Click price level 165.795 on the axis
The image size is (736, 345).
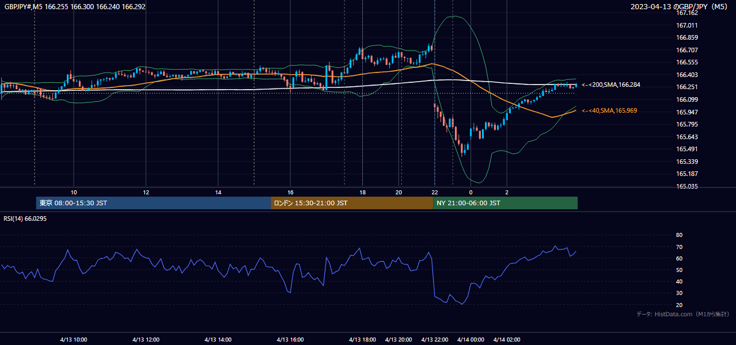[687, 124]
